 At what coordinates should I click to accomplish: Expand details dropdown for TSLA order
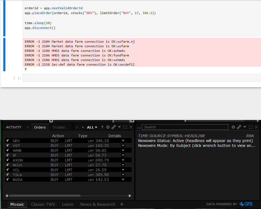point(123,174)
